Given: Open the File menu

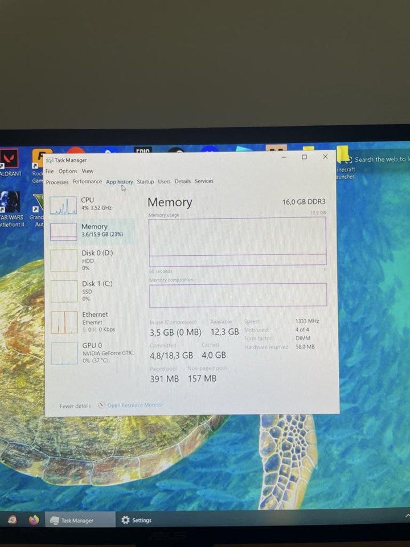Looking at the screenshot, I should click(x=50, y=172).
